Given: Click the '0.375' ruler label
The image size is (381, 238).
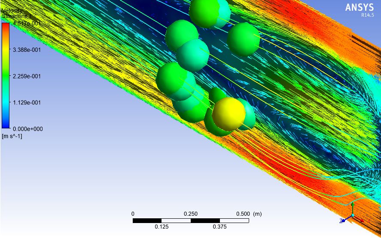Looking at the screenshot, I should tap(219, 227).
